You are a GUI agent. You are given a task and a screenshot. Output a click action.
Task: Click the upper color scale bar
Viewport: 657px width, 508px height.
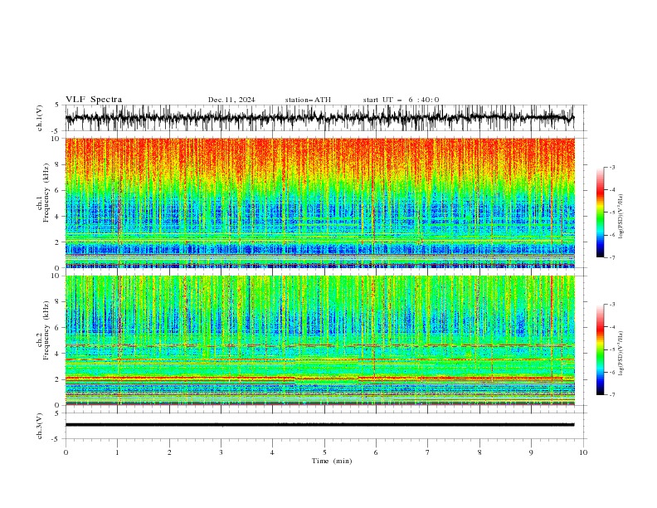coord(600,212)
